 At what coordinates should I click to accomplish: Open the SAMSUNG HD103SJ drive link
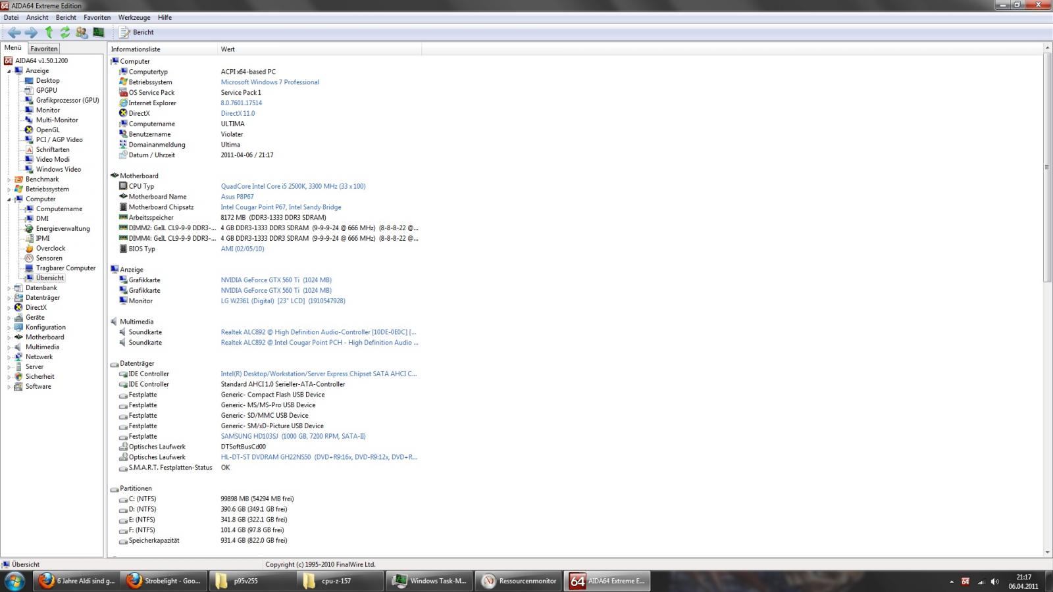293,436
